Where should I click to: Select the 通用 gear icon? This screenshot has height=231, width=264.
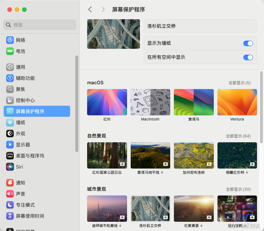10,67
